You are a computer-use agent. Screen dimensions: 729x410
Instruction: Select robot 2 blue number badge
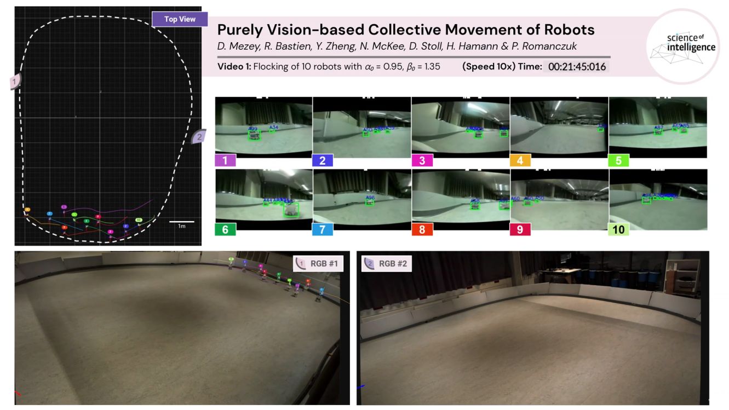point(323,160)
